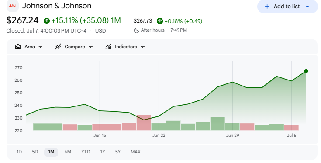Viewport: 321px width, 163px height.
Task: Click the 220 price axis label
Action: 19,130
